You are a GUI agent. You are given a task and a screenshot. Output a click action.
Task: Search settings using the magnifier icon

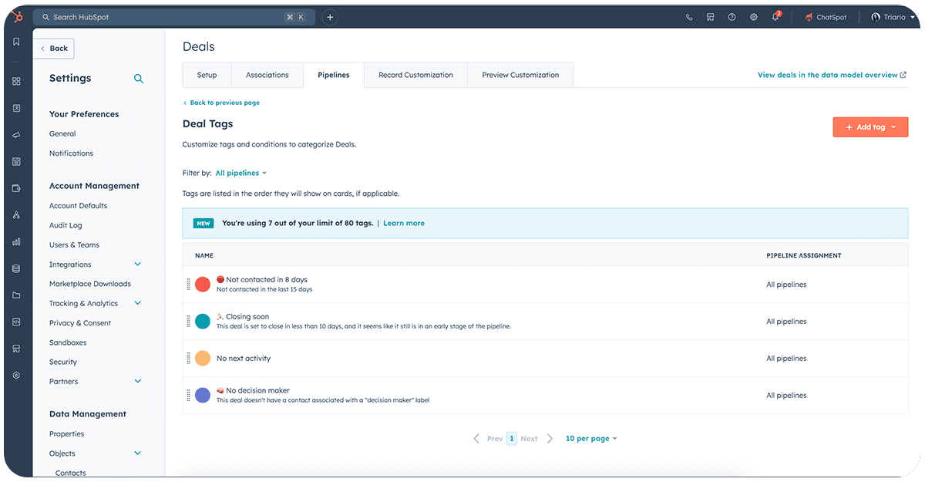click(x=139, y=79)
